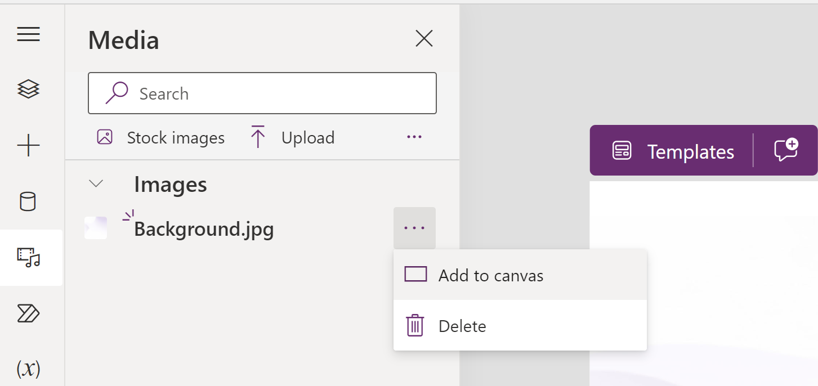Open the Tree view layers pane
Screen dimensions: 818x386
coord(28,89)
